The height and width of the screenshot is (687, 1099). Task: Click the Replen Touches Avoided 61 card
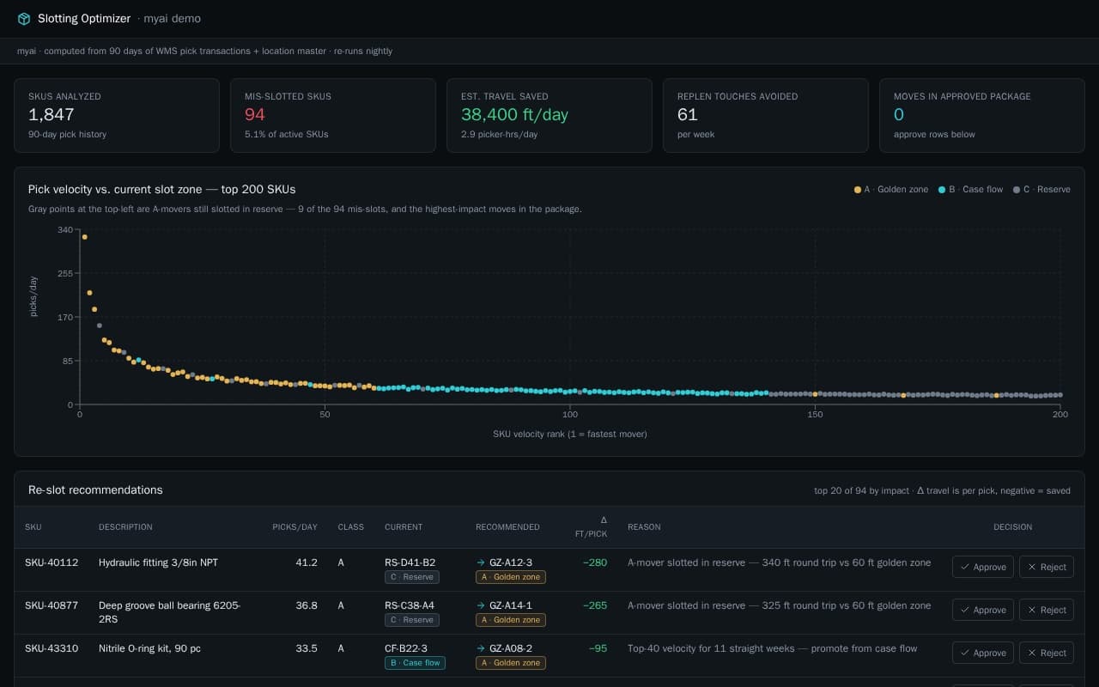click(766, 116)
